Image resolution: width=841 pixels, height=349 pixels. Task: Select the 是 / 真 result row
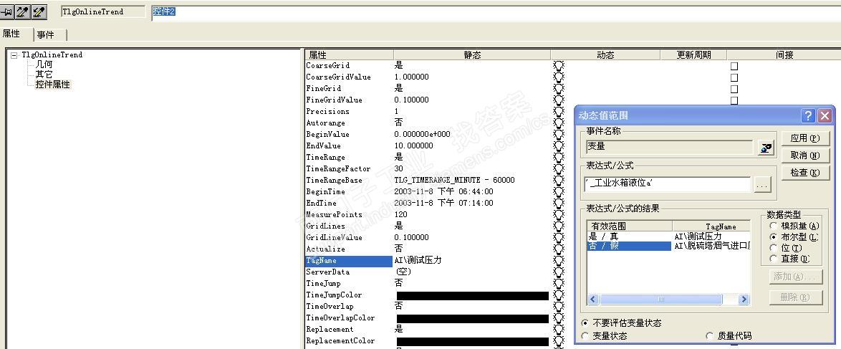click(668, 236)
